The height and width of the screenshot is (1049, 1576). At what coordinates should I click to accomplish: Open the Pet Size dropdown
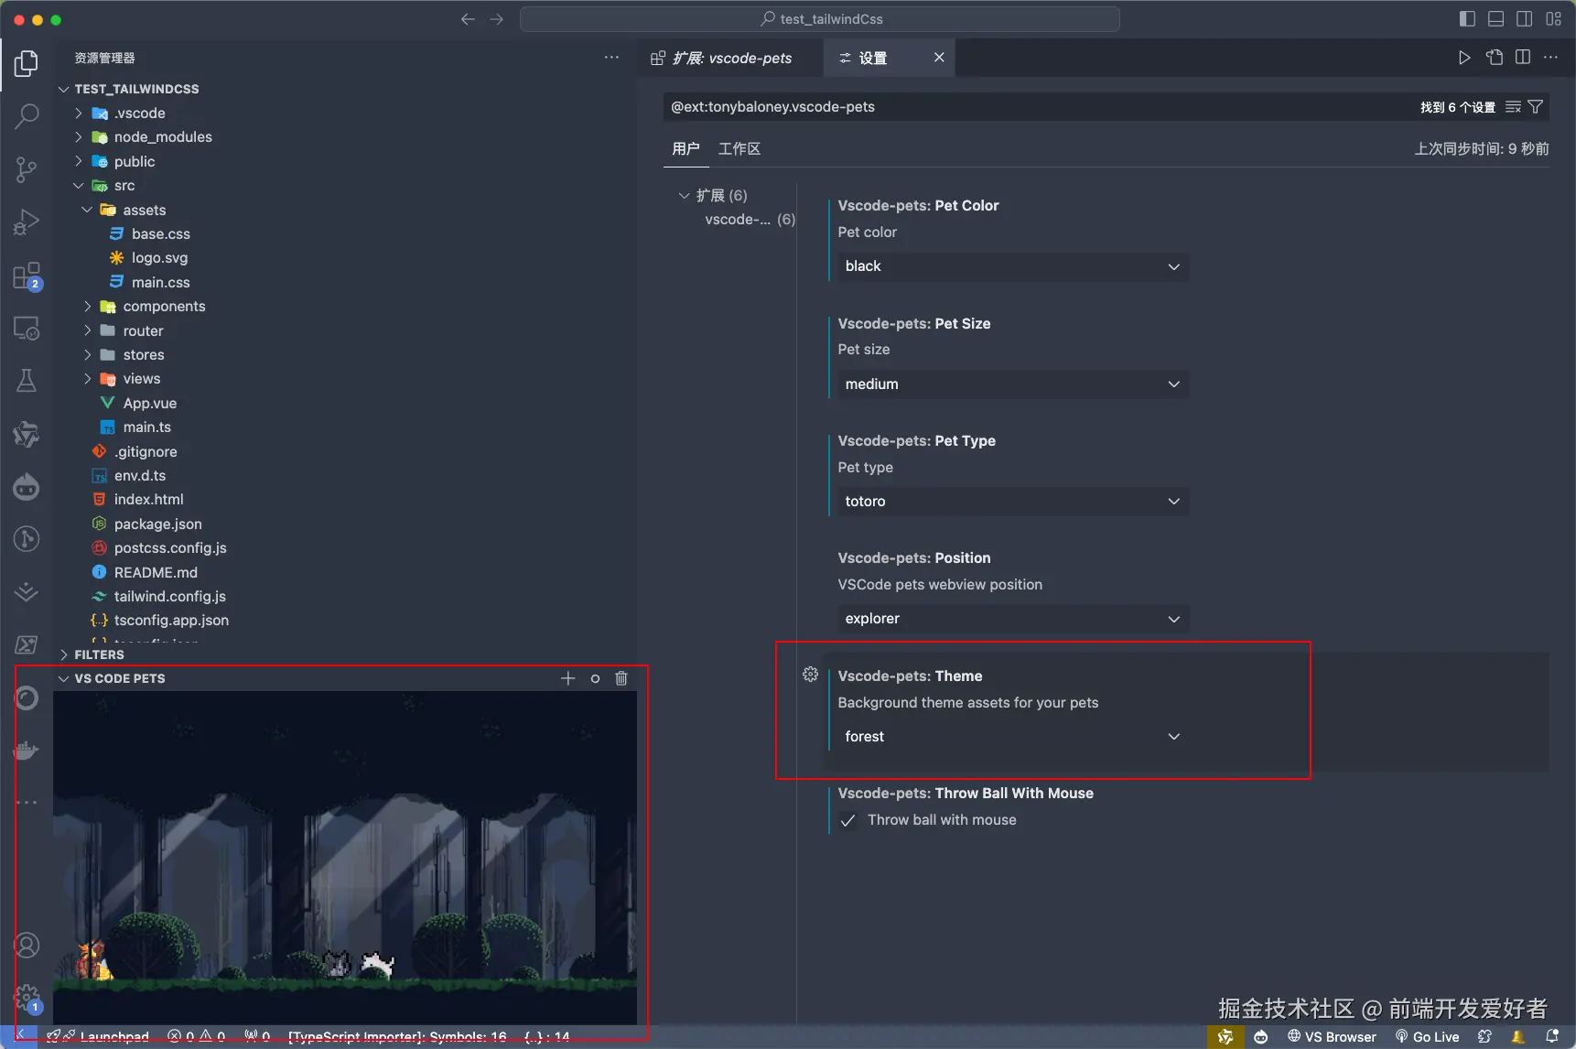(1013, 384)
